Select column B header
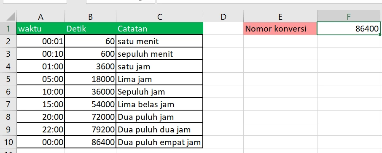This screenshot has height=153, width=382. (90, 16)
